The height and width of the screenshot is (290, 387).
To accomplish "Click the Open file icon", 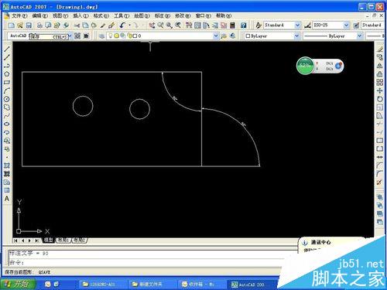I will tap(20, 26).
